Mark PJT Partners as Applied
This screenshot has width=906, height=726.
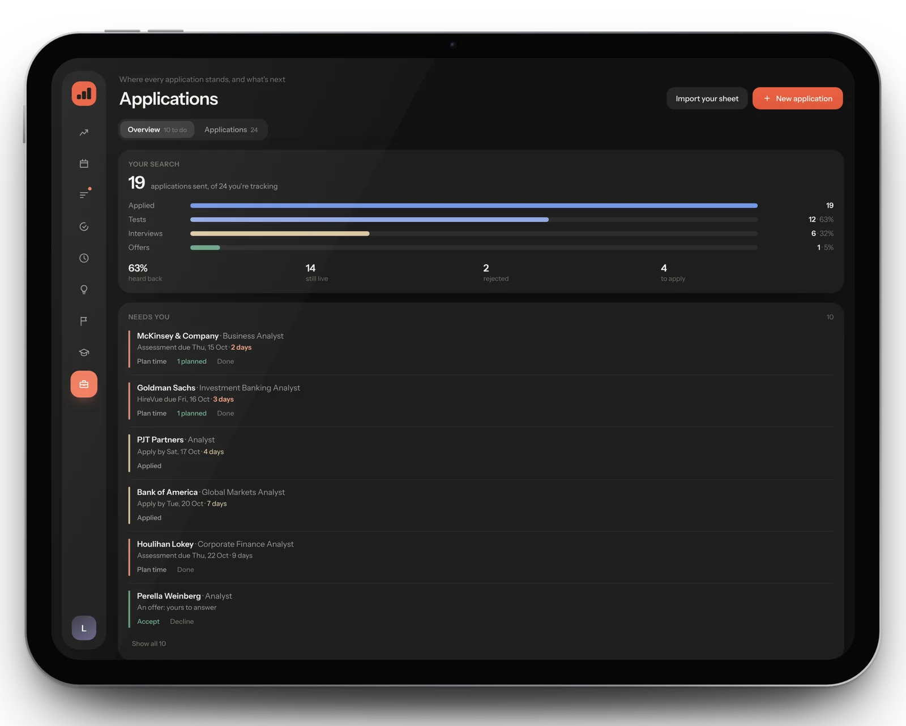(x=149, y=466)
